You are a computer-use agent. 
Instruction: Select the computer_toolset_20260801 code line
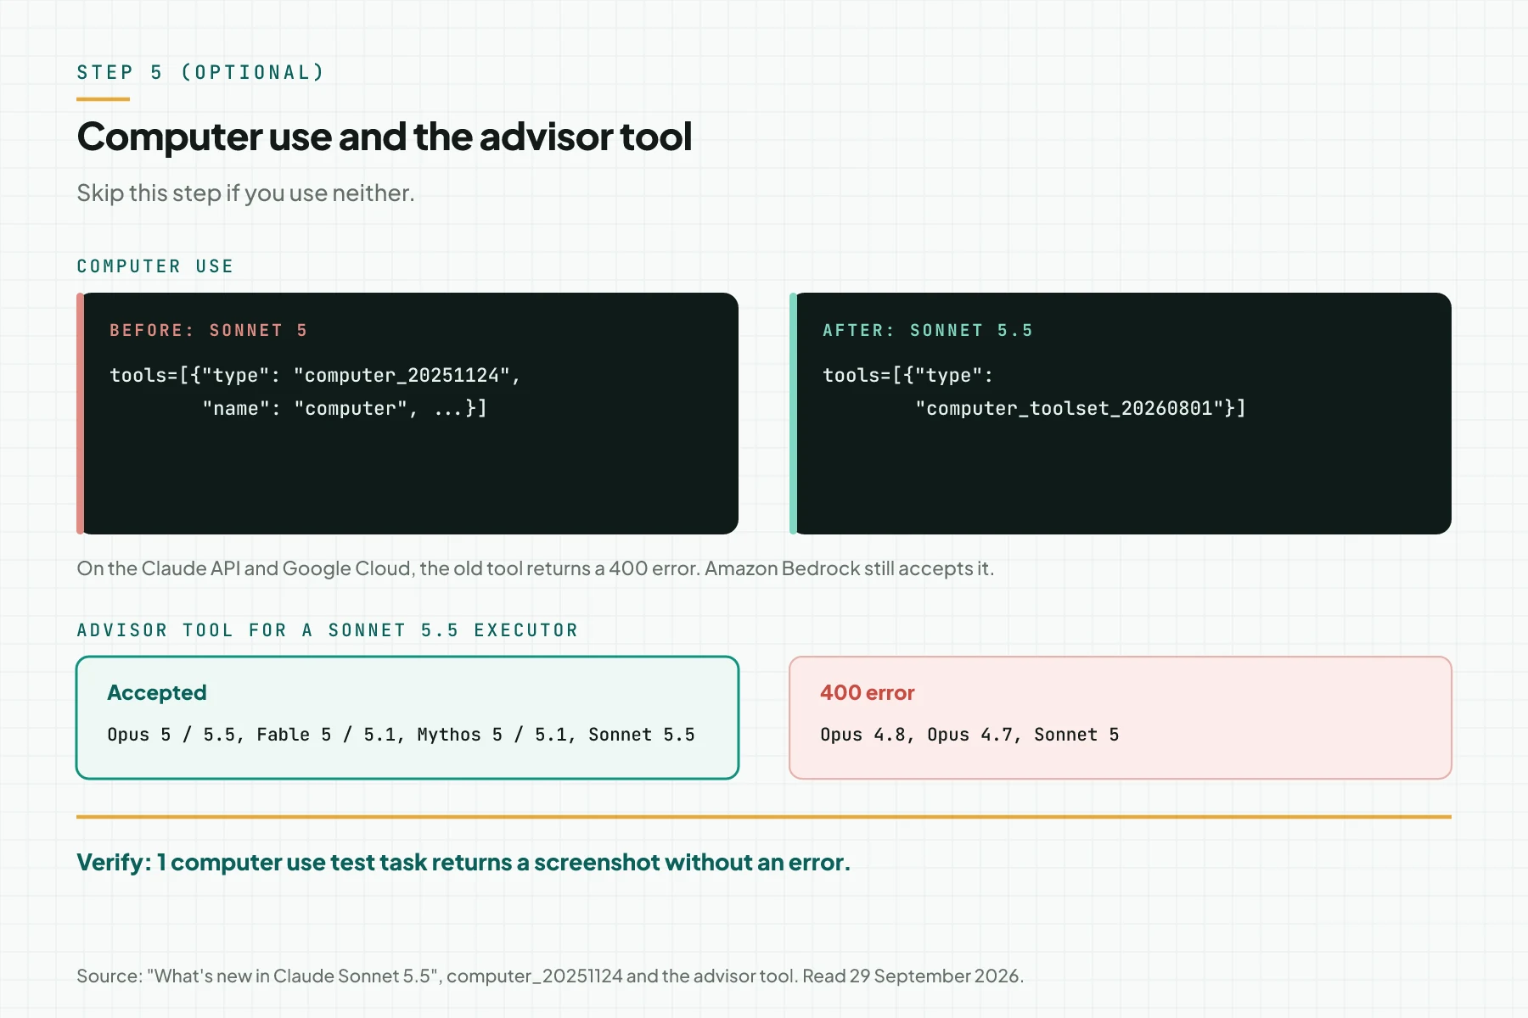1081,408
